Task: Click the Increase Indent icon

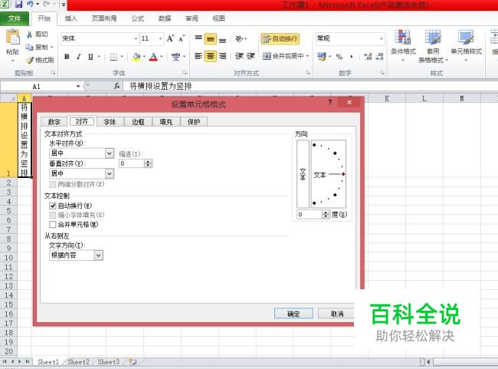Action: [251, 56]
